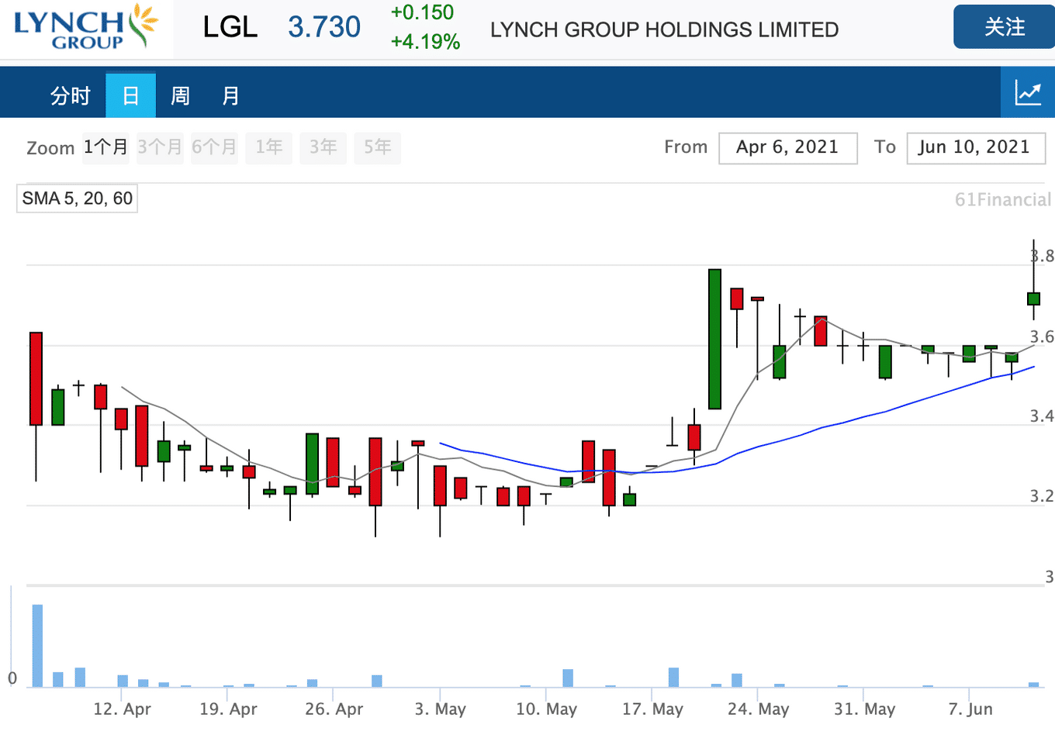Set zoom to 6个月
The width and height of the screenshot is (1055, 742).
tap(214, 147)
